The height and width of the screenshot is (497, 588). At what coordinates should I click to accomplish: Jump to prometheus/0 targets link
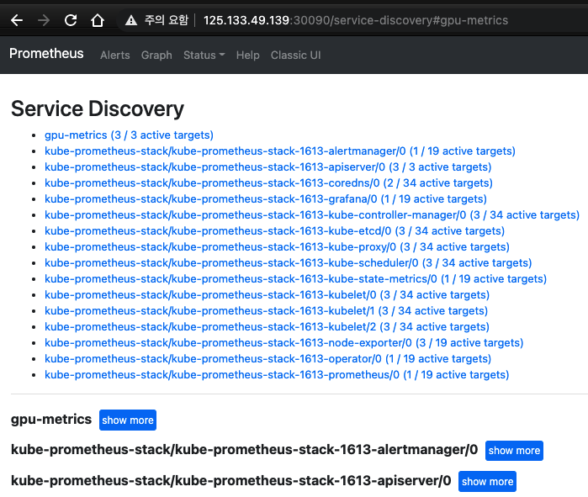277,375
